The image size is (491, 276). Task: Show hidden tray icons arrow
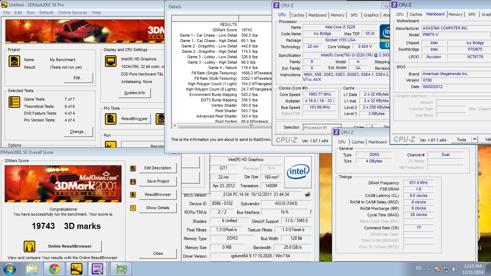429,269
